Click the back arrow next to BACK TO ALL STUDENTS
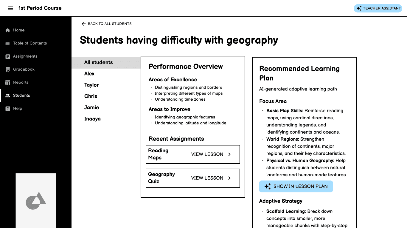This screenshot has width=407, height=228. pos(83,23)
